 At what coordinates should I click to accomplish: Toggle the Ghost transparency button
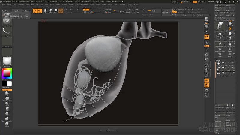[206, 85]
